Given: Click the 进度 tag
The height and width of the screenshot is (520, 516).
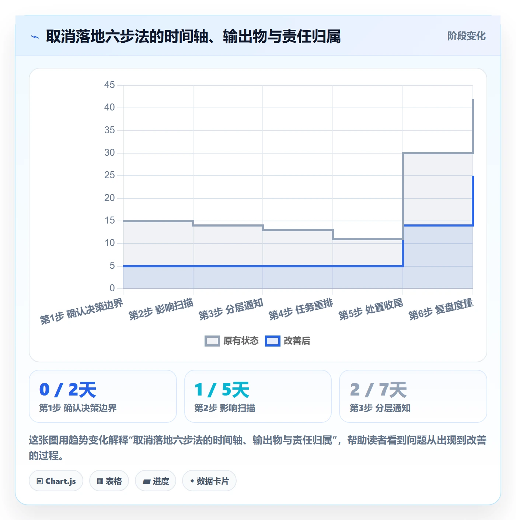Looking at the screenshot, I should [x=156, y=481].
